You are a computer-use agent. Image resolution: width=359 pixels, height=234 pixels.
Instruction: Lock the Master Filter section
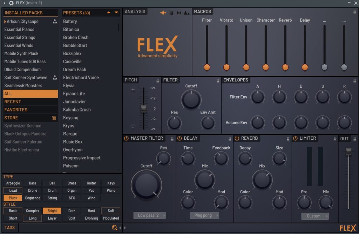coord(172,139)
